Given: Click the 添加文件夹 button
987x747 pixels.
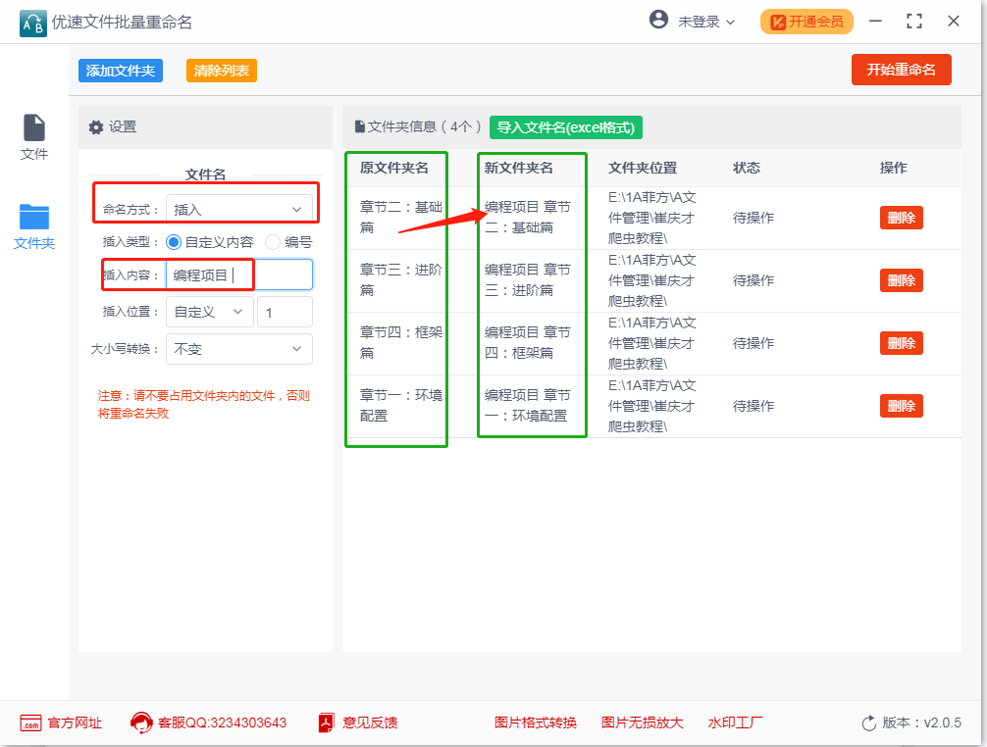Looking at the screenshot, I should (121, 71).
